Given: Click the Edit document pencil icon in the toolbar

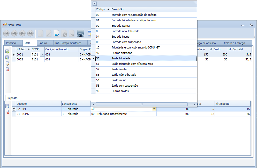Looking at the screenshot, I should point(49,33).
